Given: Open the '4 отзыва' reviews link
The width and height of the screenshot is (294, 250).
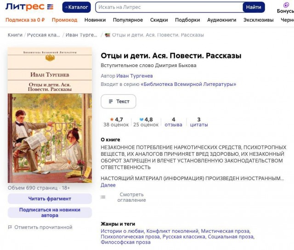Looking at the screenshot, I should (x=174, y=122).
